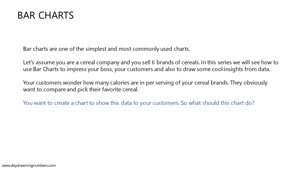The height and width of the screenshot is (169, 301).
Task: Click the phrase "favorite cereal"
Action: coord(120,89)
